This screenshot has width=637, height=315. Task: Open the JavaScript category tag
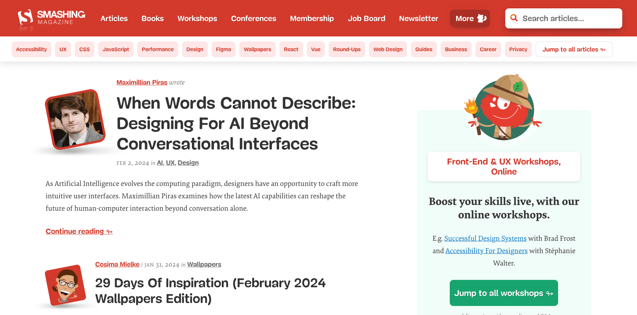pyautogui.click(x=116, y=49)
